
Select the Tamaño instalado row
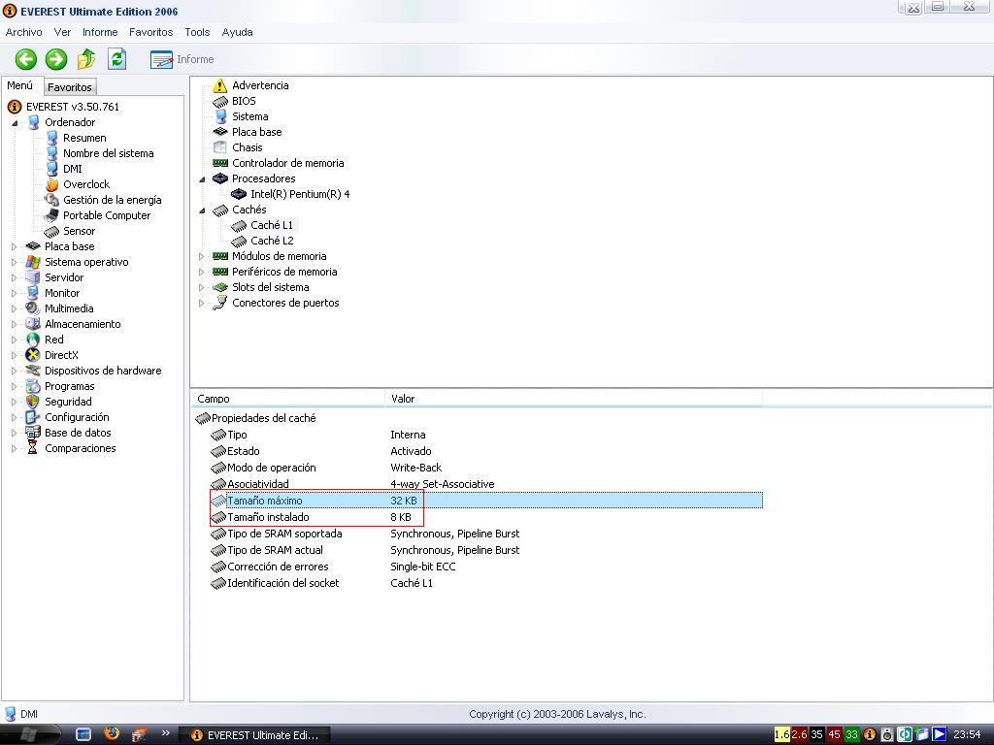coord(486,517)
